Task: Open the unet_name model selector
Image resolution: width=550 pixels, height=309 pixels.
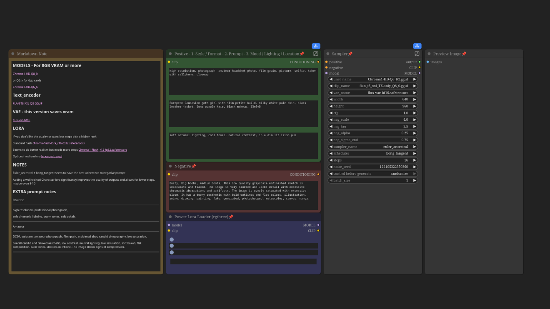Action: [x=372, y=79]
